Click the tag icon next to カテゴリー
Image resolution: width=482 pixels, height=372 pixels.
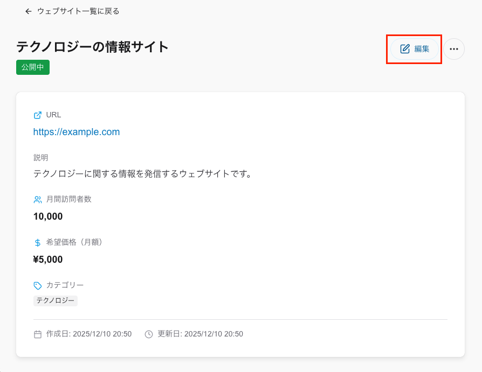38,285
